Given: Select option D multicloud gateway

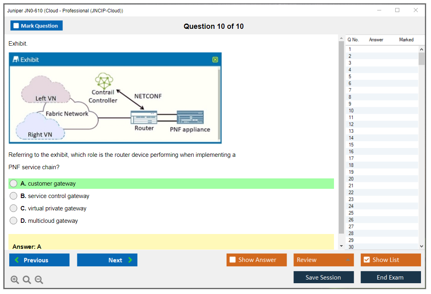Looking at the screenshot, I should coord(14,221).
